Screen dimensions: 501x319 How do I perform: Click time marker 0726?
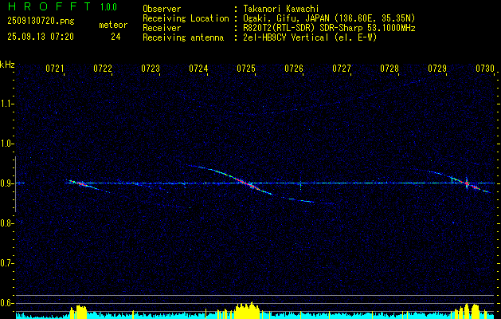point(294,68)
